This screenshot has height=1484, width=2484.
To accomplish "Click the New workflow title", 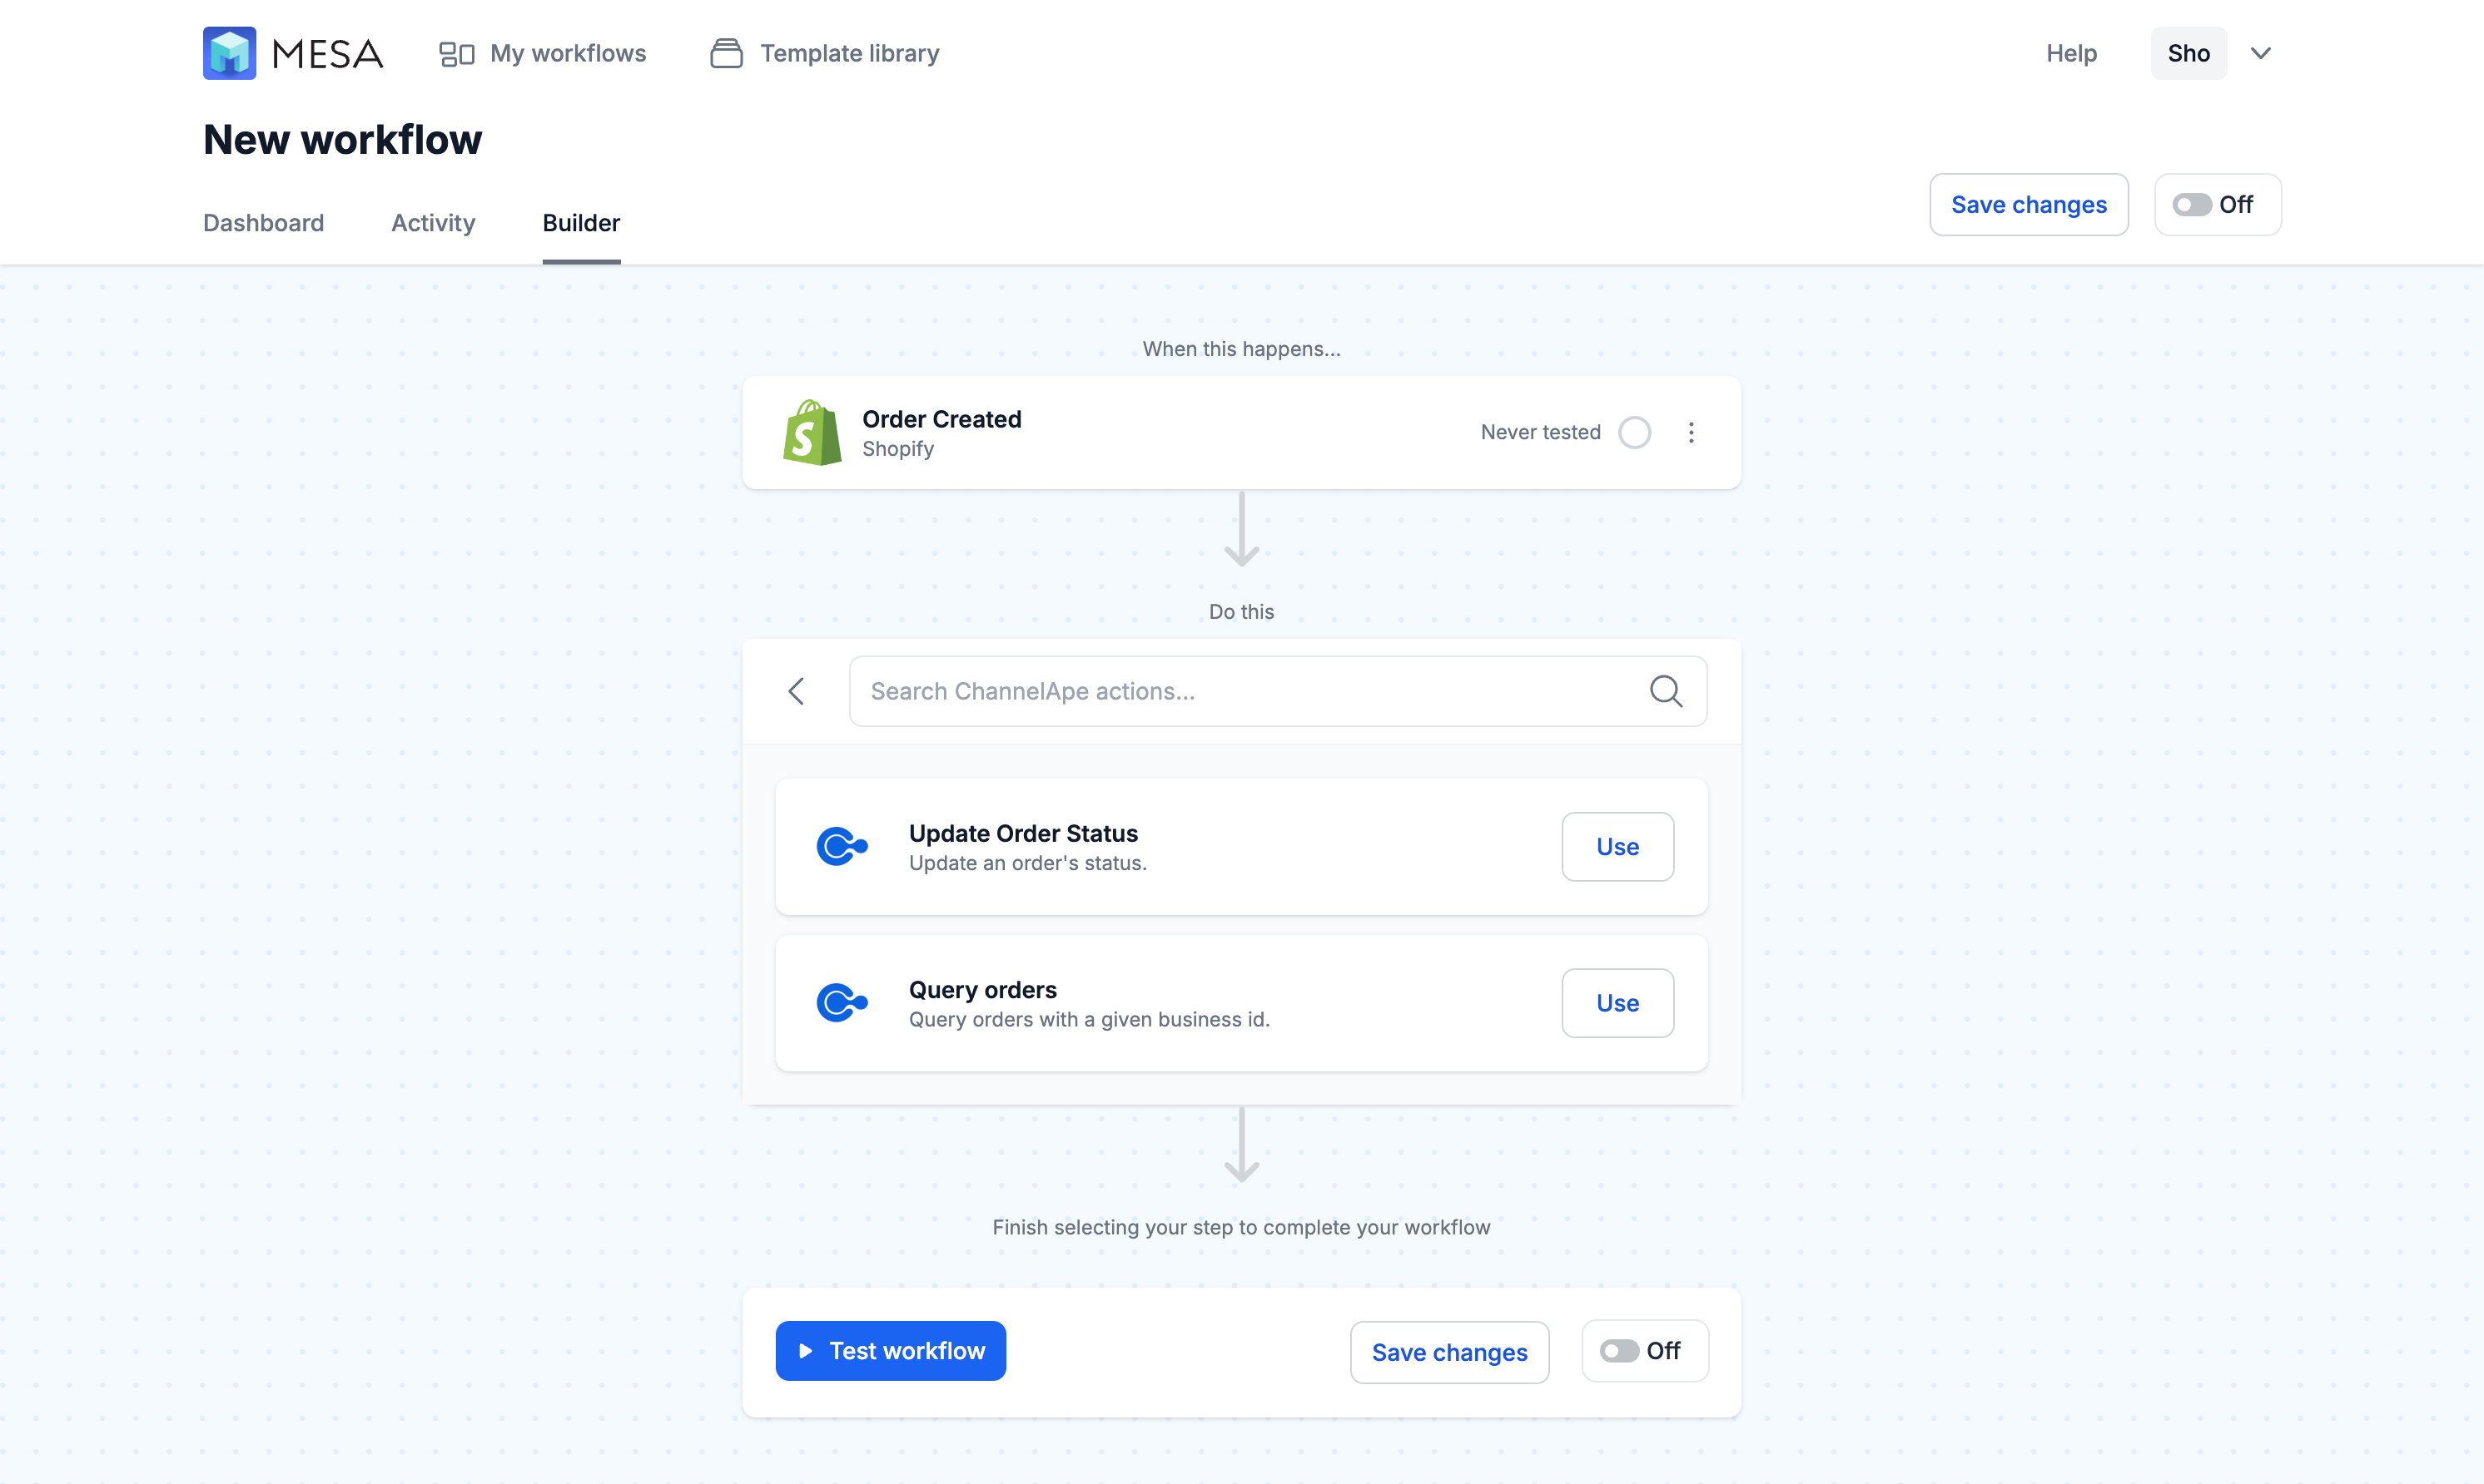I will pyautogui.click(x=342, y=140).
